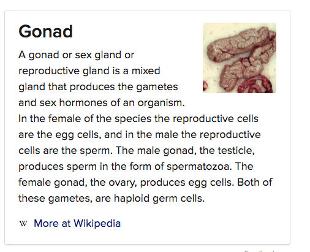Click the phrase Both of
This screenshot has height=252, width=310.
click(255, 182)
